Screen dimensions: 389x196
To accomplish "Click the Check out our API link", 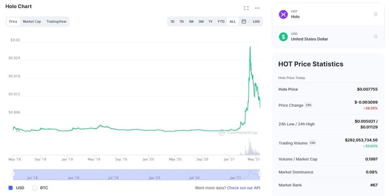I will click(x=244, y=188).
